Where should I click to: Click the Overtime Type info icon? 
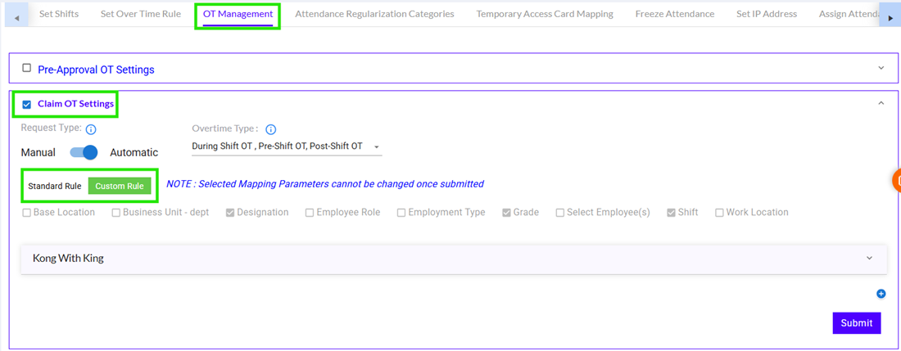coord(271,129)
